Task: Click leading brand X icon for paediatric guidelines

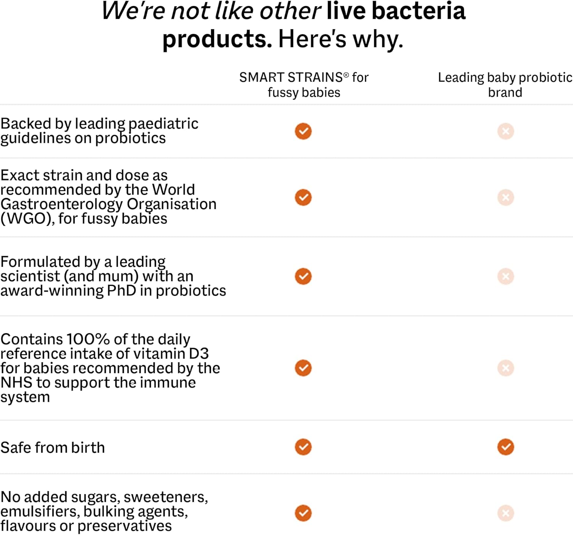Action: click(x=505, y=131)
